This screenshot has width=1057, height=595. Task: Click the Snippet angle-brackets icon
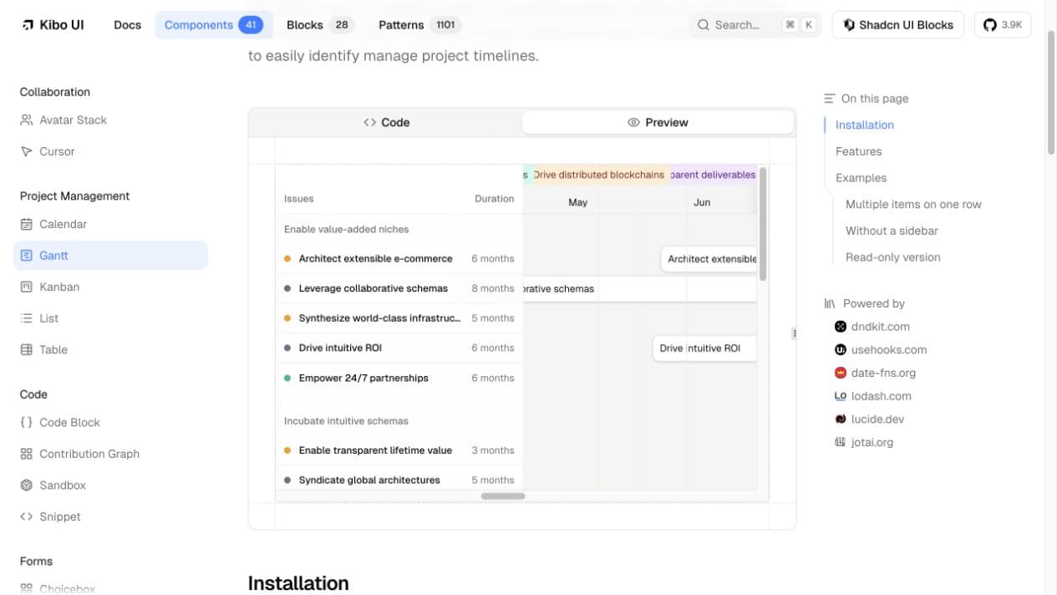26,516
